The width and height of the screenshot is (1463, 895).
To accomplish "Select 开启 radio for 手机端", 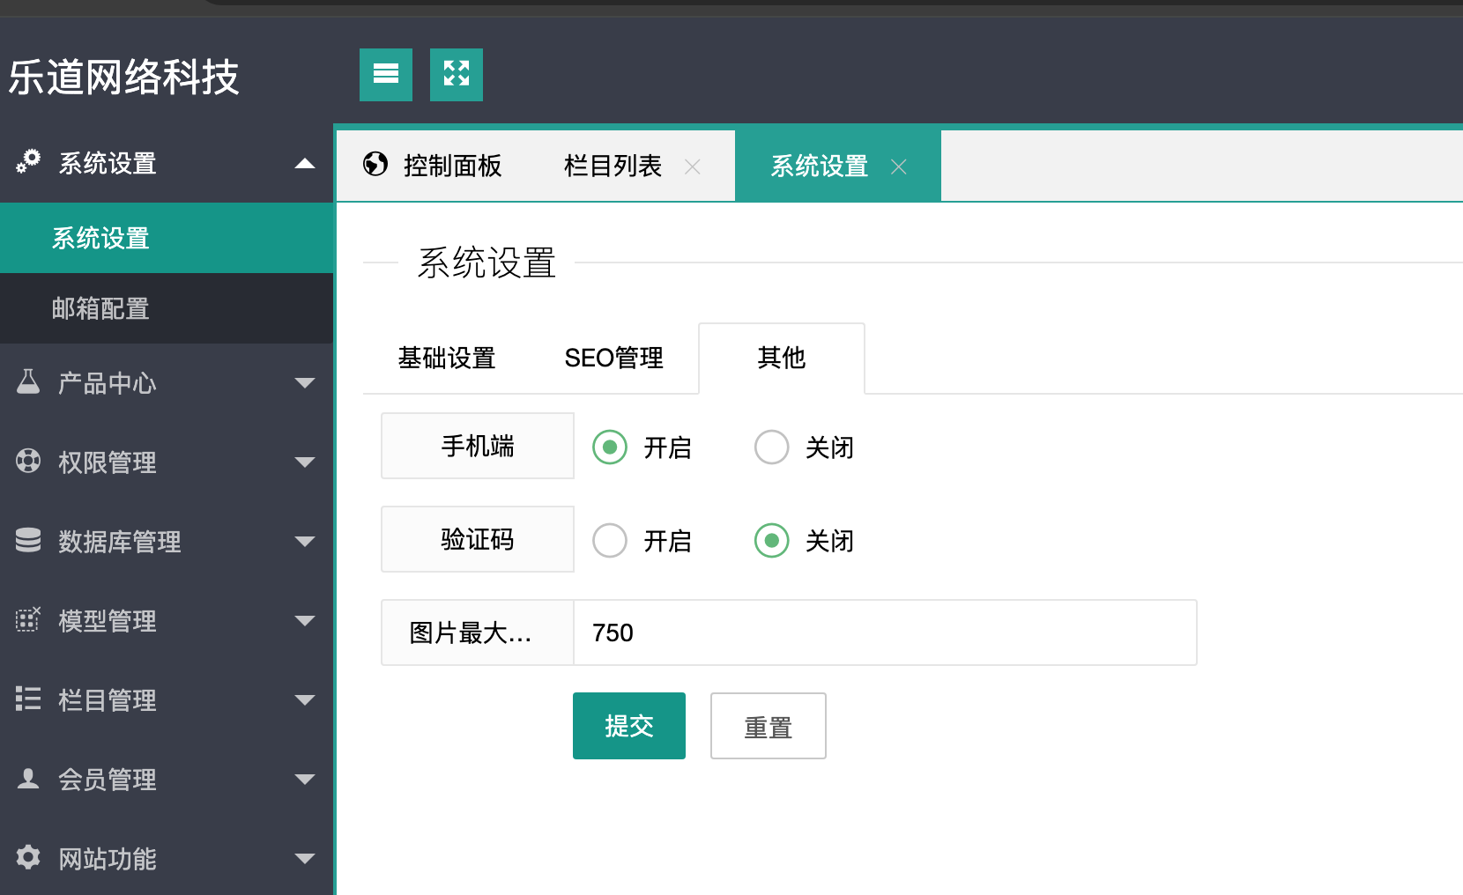I will tap(610, 447).
